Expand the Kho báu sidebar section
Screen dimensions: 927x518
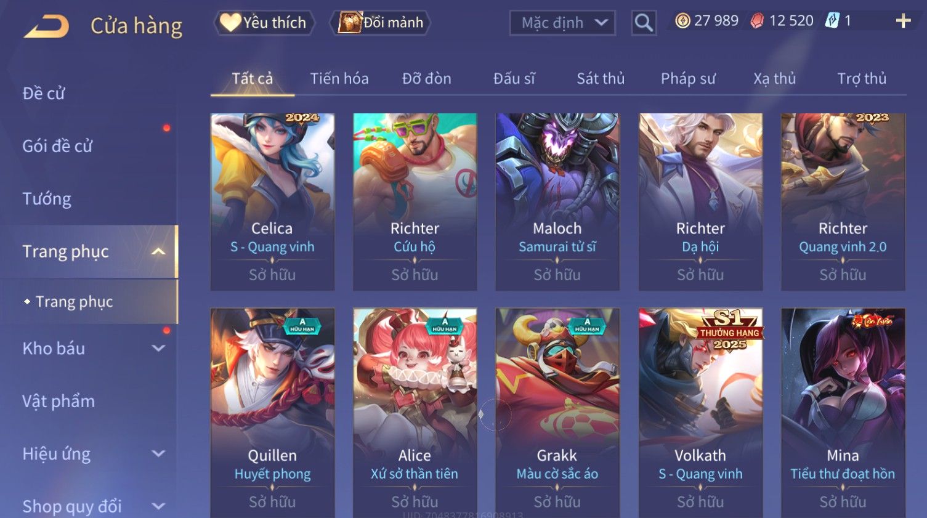point(158,348)
